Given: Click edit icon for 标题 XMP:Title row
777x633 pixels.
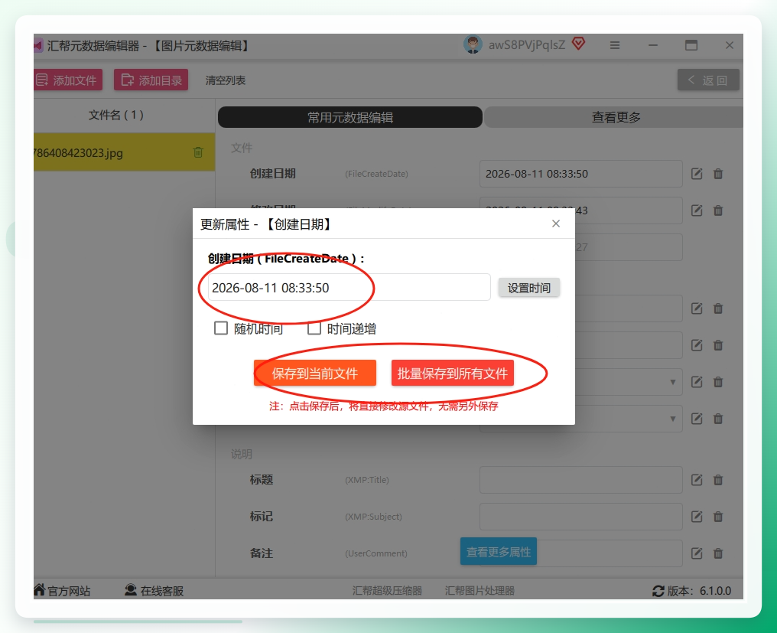Looking at the screenshot, I should click(x=697, y=480).
